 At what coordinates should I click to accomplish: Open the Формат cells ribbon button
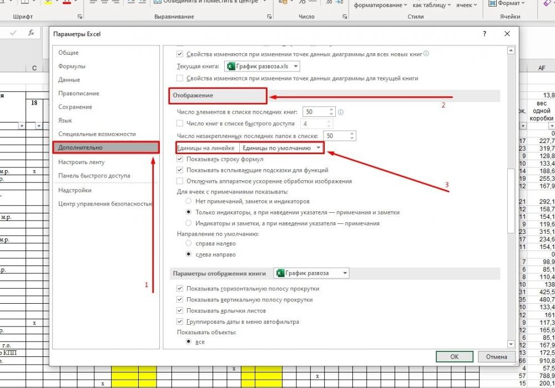click(507, 3)
